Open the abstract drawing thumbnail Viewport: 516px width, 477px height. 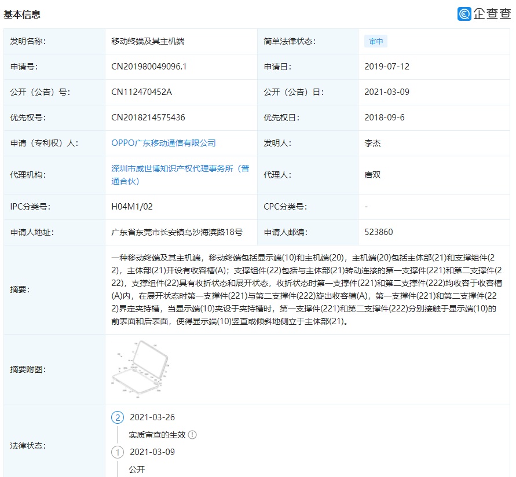pyautogui.click(x=140, y=369)
